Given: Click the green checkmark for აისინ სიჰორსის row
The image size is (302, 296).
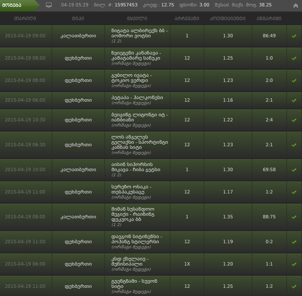Looking at the screenshot, I should [x=294, y=170].
